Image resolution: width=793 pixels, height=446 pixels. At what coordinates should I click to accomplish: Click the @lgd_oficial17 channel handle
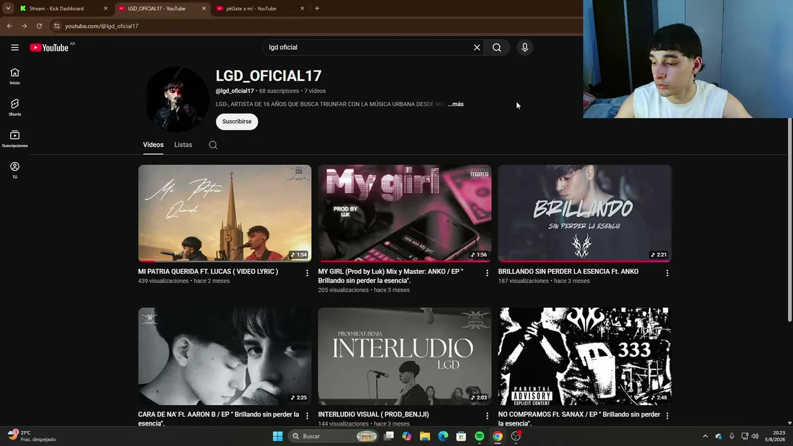coord(235,91)
